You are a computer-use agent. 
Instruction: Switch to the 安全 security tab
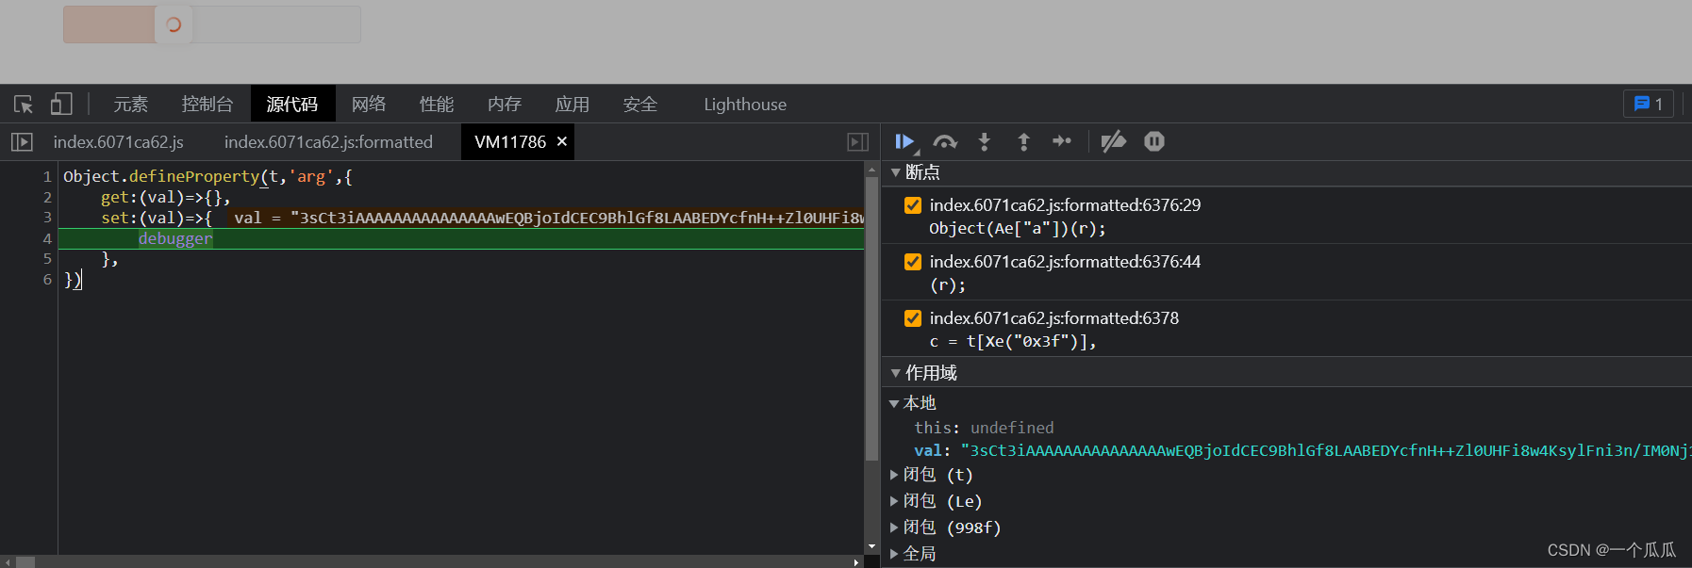(640, 104)
